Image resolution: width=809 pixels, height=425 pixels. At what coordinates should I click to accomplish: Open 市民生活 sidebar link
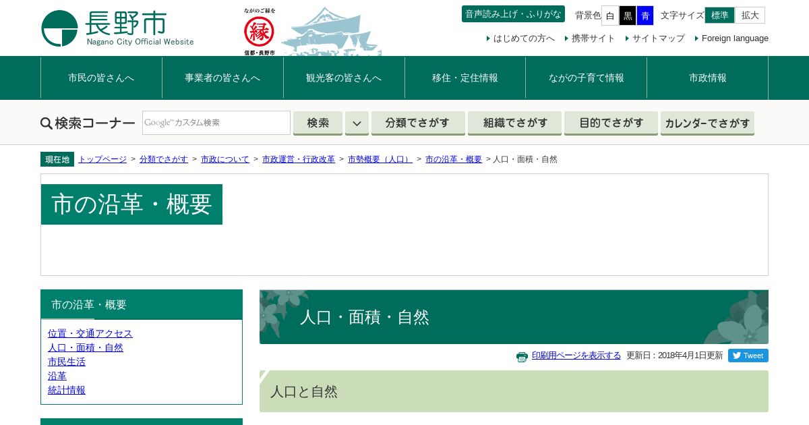67,362
